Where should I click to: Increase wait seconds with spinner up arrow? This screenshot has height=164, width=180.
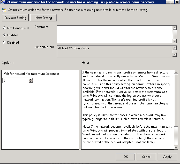[31, 79]
